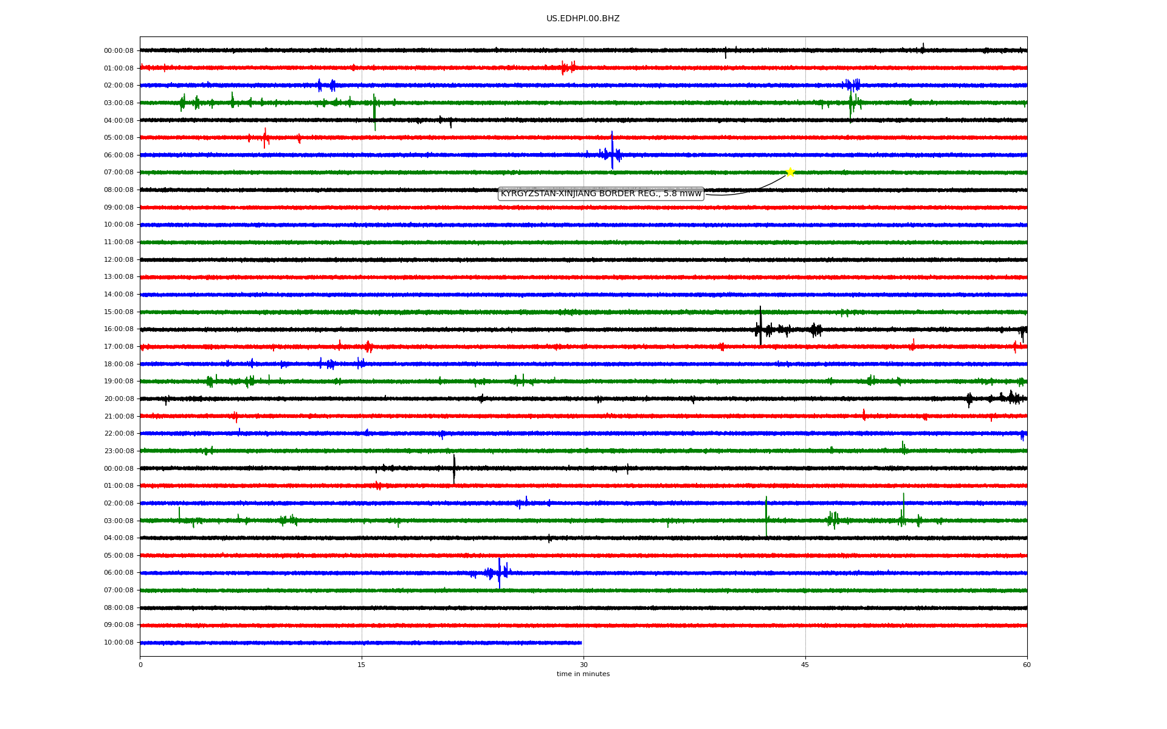Screen dimensions: 1167x729
Task: Click the 16:00:08 trace label
Action: tap(119, 329)
